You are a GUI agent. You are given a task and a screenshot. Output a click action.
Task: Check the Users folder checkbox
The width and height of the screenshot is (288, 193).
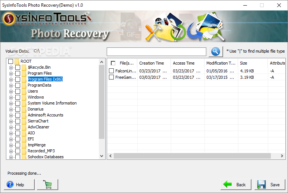(x=18, y=91)
